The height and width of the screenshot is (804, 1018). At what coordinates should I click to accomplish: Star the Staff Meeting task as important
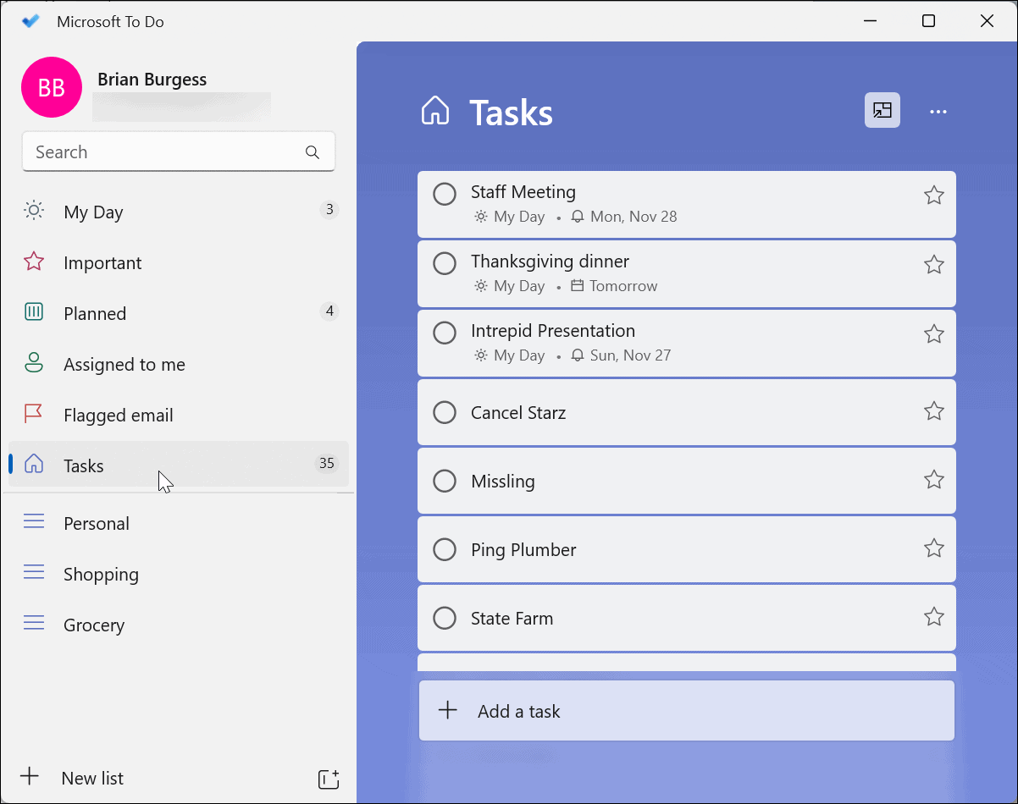pos(933,196)
